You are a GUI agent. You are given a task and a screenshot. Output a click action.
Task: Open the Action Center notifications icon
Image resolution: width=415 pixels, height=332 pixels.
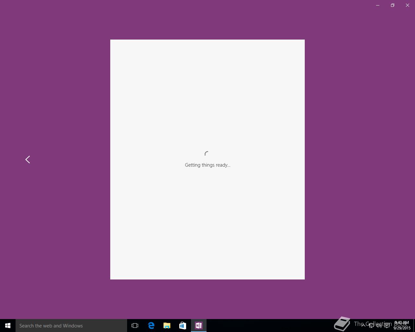387,326
